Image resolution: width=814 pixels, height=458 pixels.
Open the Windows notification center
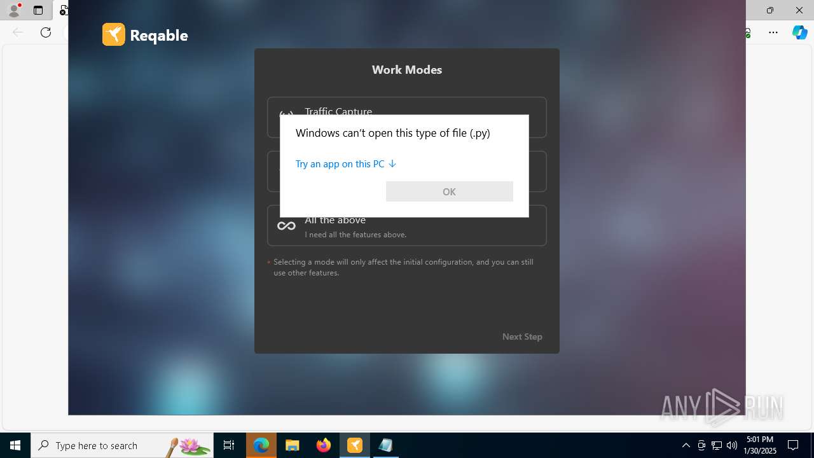[793, 445]
